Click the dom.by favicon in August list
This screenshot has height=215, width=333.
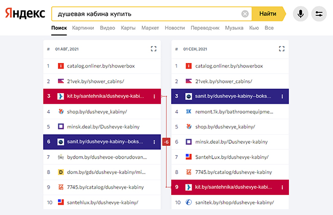[x=60, y=172]
